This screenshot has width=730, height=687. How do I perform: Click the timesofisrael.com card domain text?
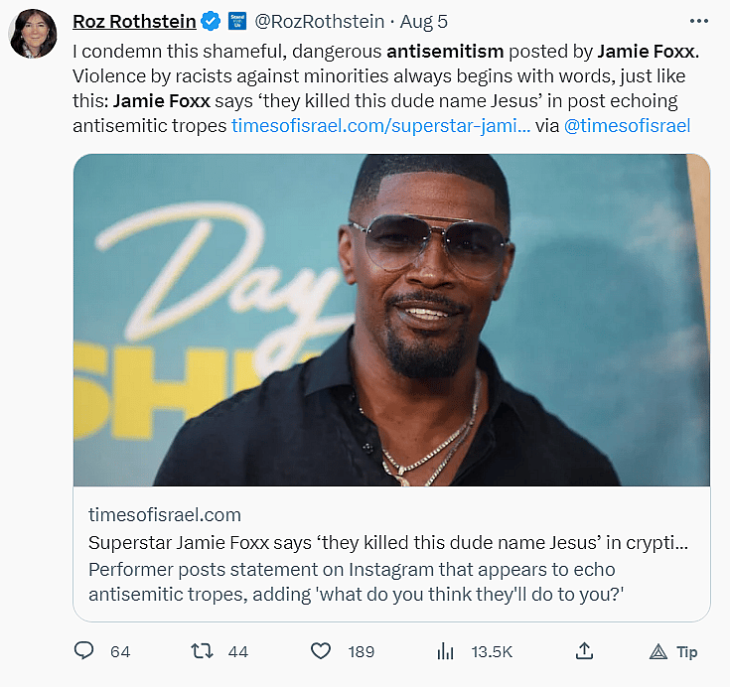tap(165, 514)
